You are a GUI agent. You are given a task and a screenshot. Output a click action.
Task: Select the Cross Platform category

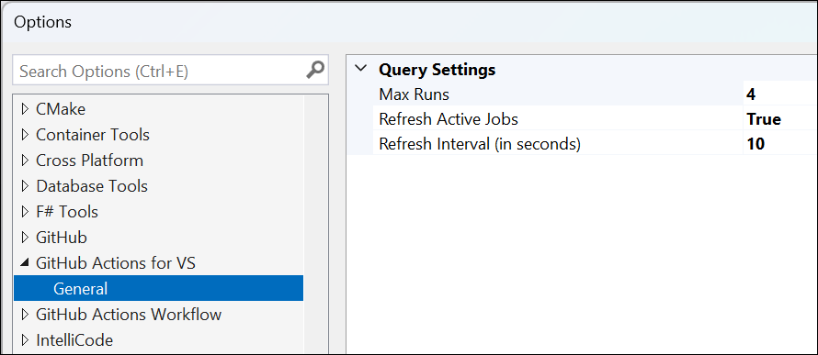pos(89,161)
